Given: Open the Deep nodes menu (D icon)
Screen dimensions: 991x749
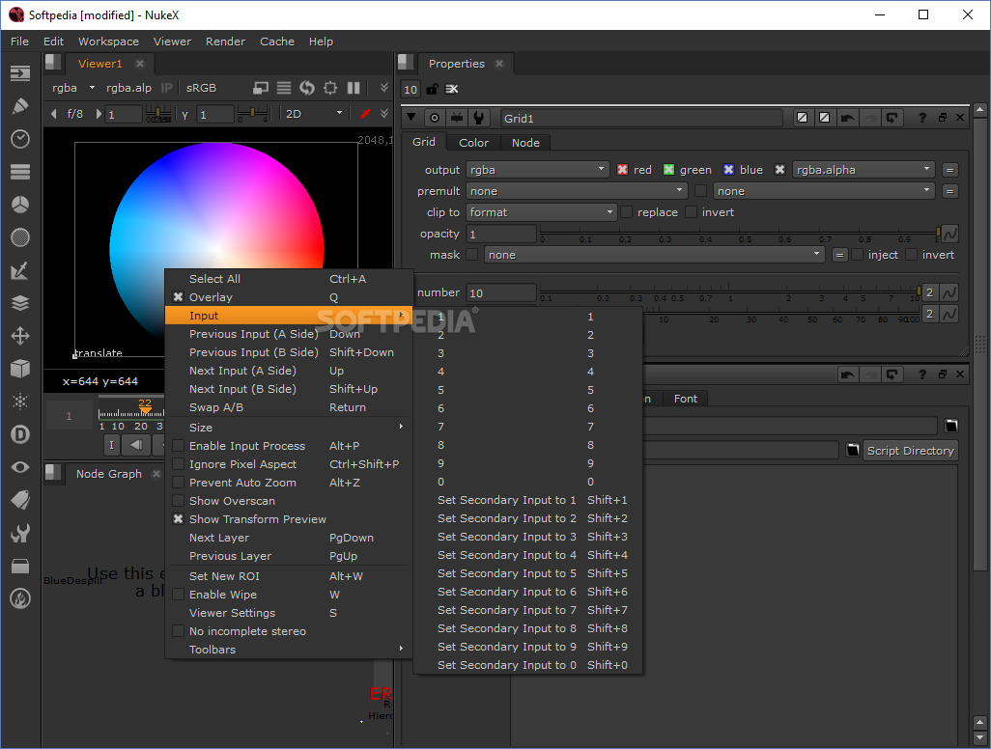Looking at the screenshot, I should 20,434.
